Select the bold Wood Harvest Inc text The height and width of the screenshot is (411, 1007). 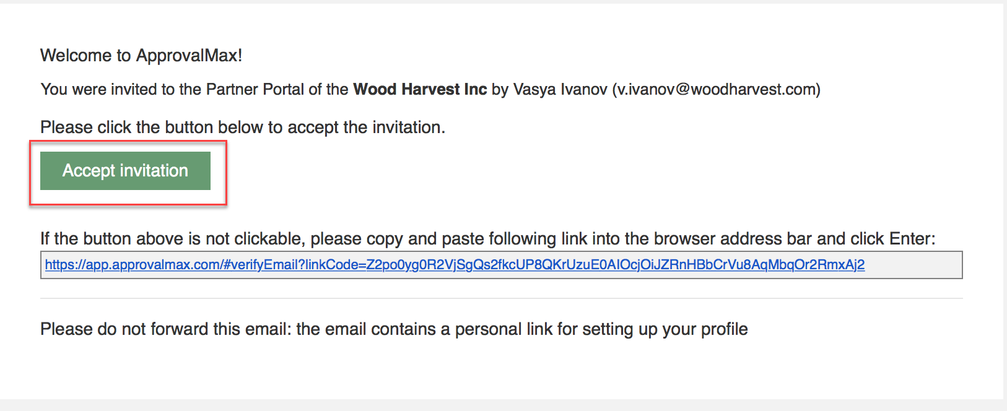pos(420,90)
